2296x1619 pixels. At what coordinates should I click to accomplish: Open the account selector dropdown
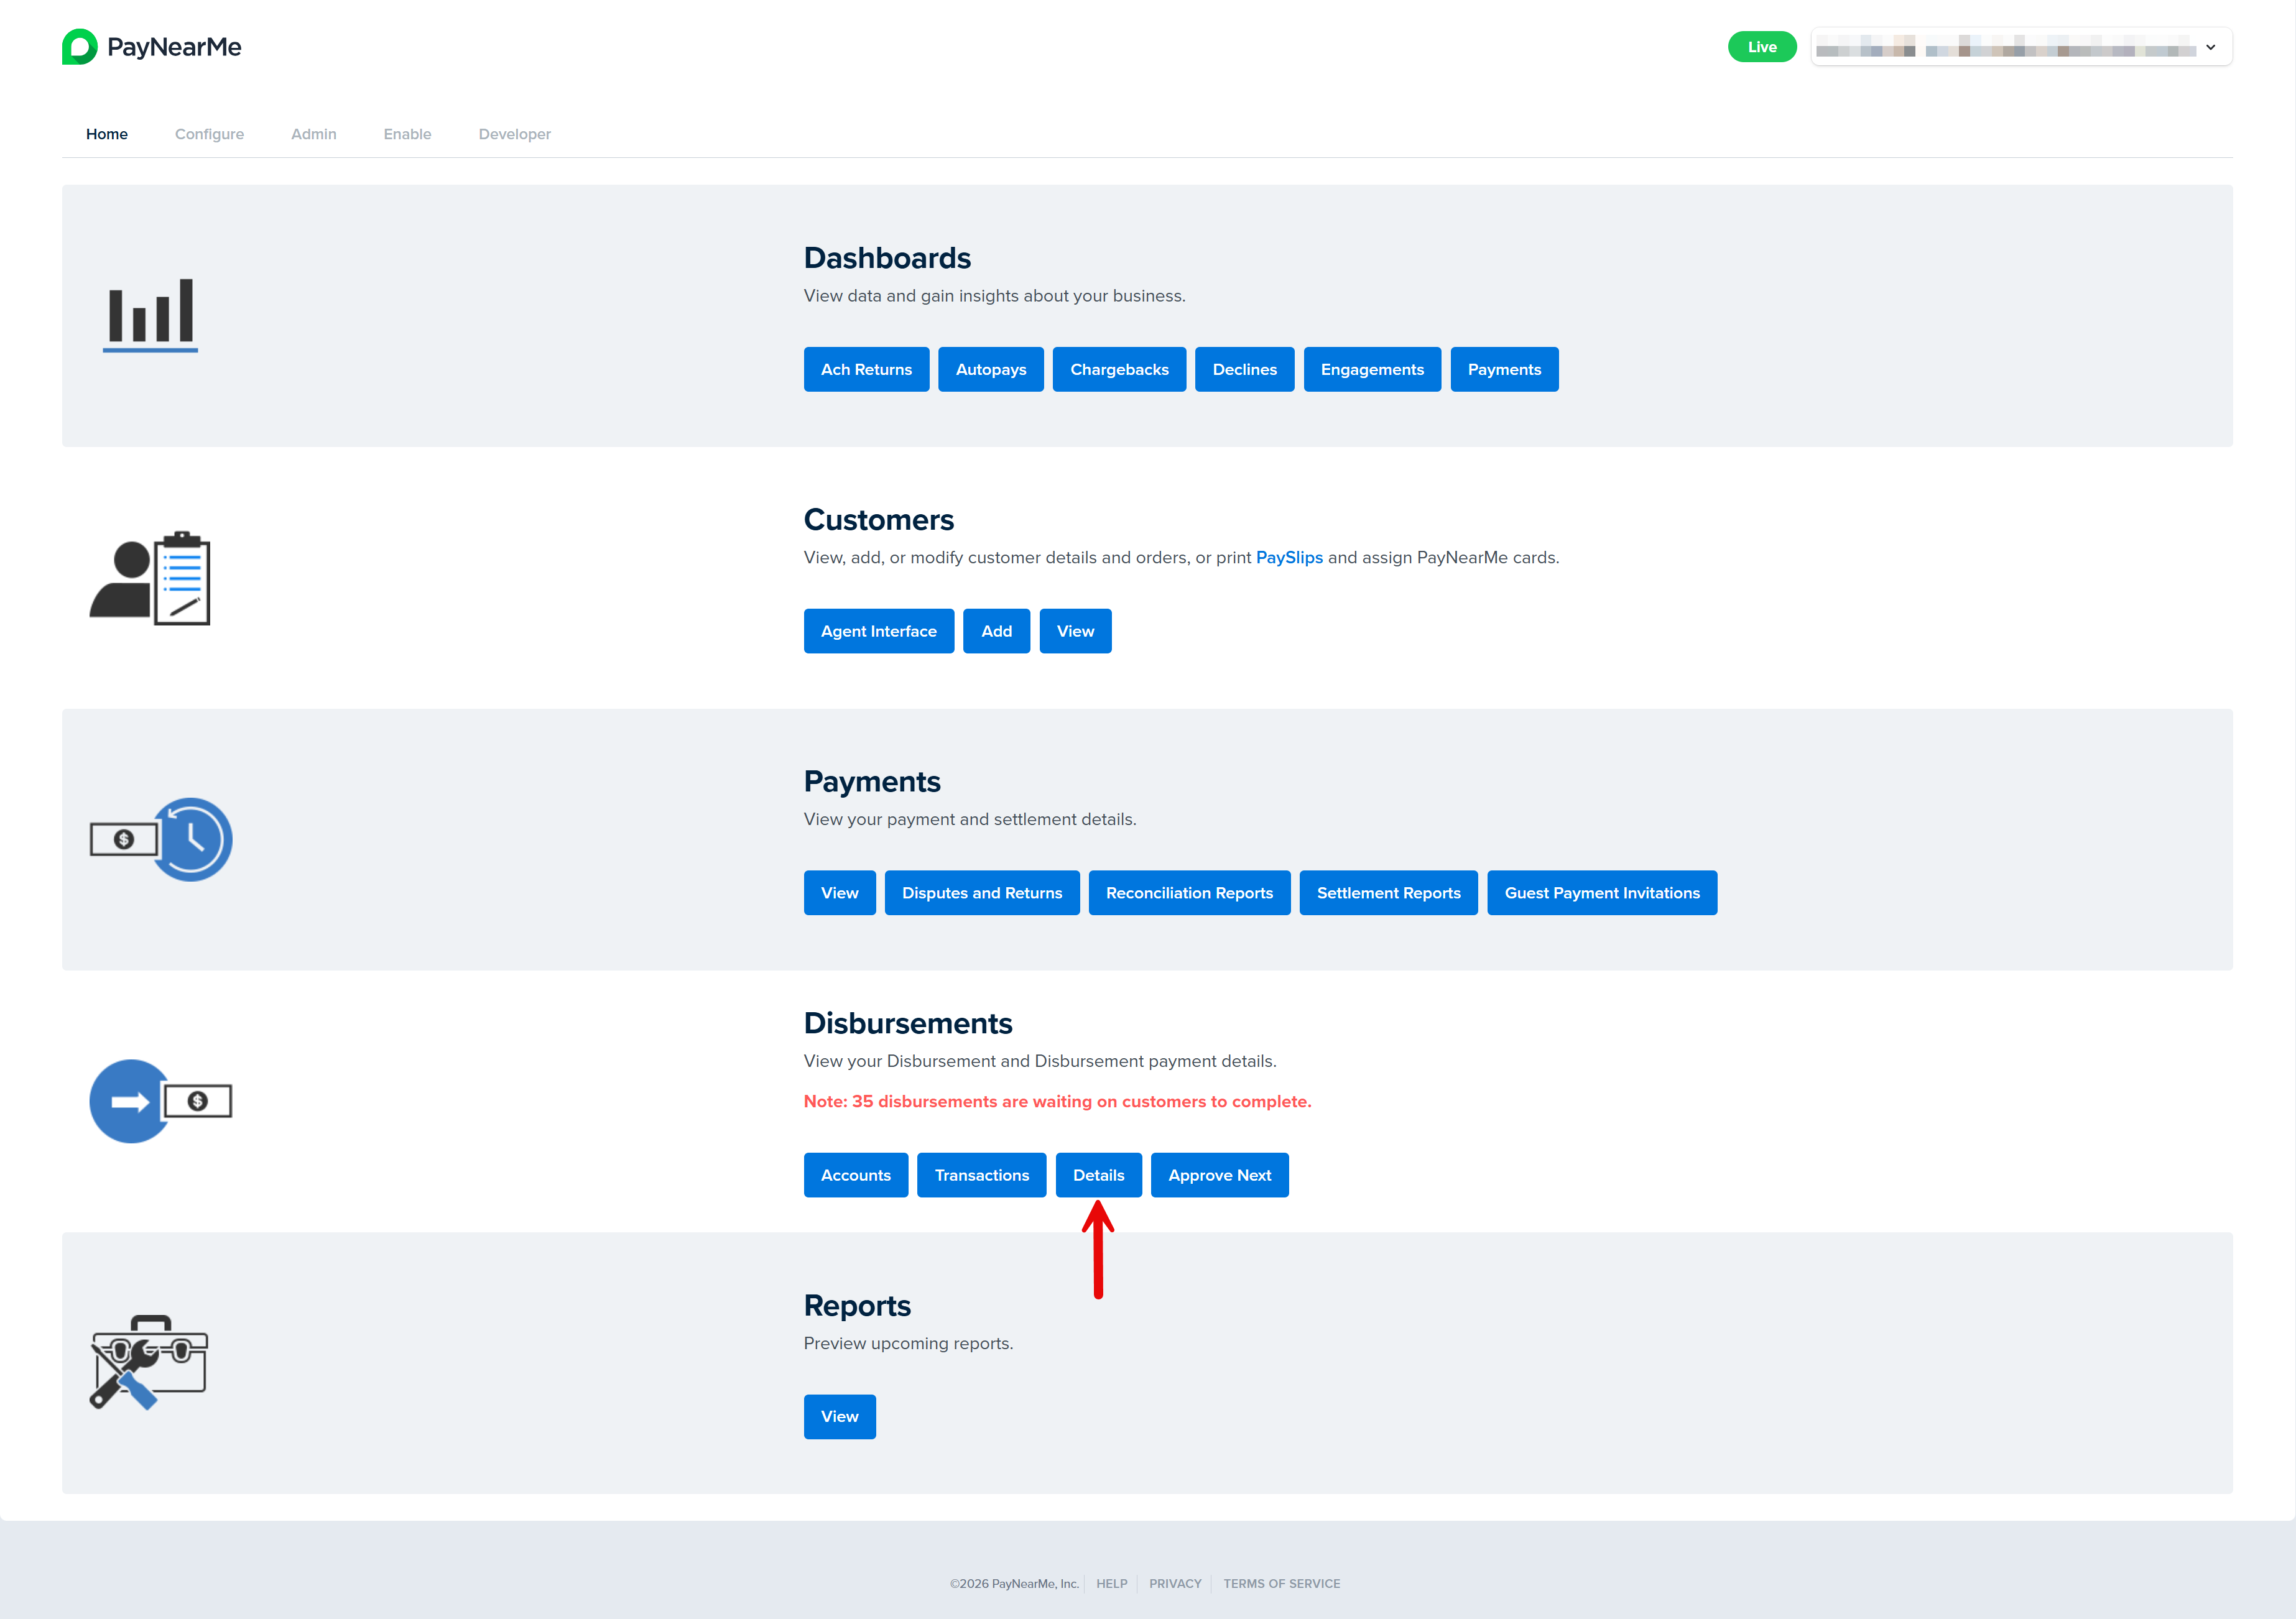tap(2021, 47)
